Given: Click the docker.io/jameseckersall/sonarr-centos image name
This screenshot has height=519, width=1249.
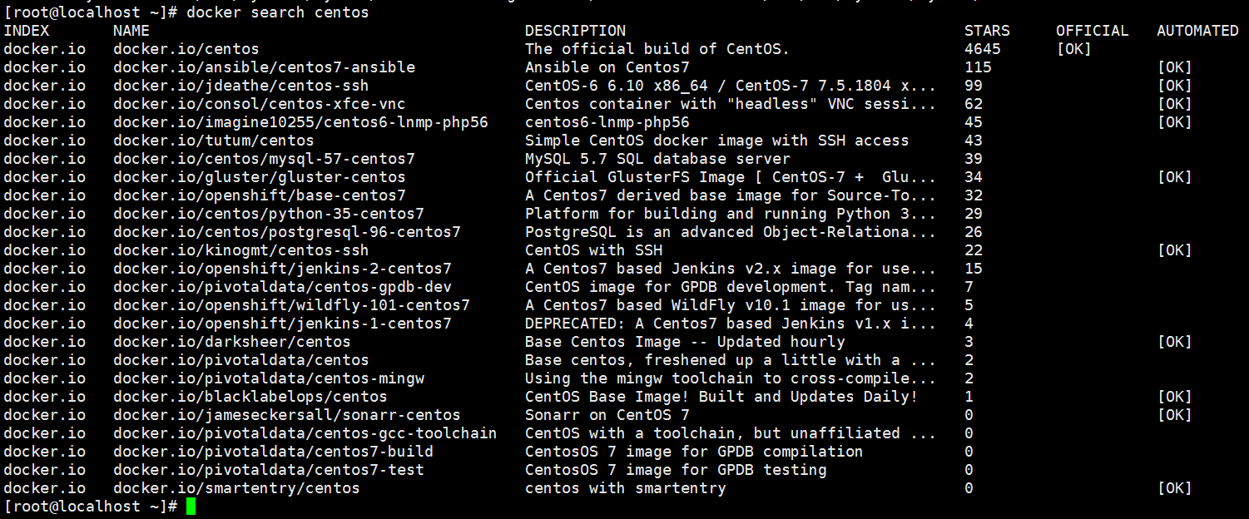Looking at the screenshot, I should pyautogui.click(x=286, y=415).
